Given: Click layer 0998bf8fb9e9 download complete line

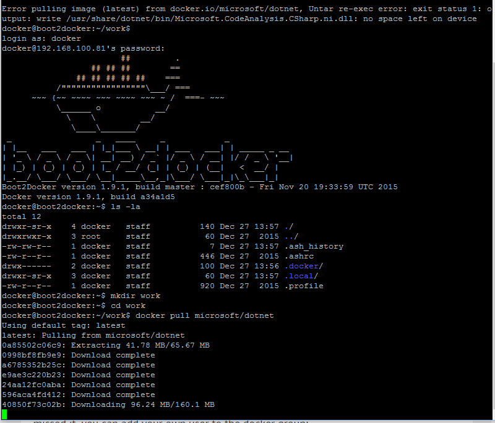Looking at the screenshot, I should 79,355.
